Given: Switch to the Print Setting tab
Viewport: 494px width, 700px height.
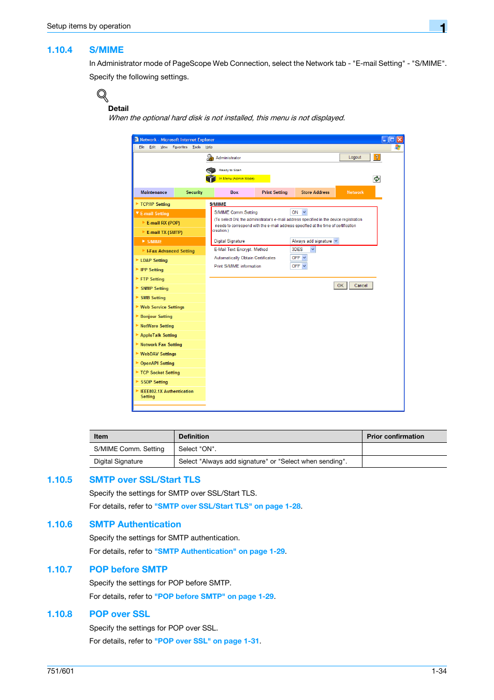Looking at the screenshot, I should (x=274, y=192).
